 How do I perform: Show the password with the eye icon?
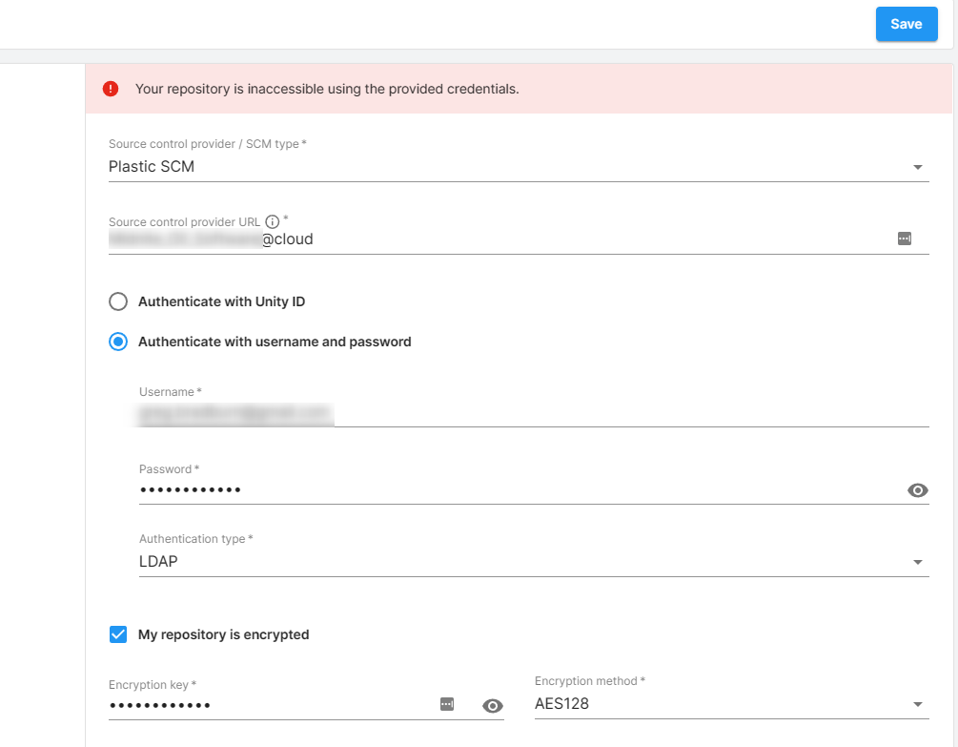(917, 490)
